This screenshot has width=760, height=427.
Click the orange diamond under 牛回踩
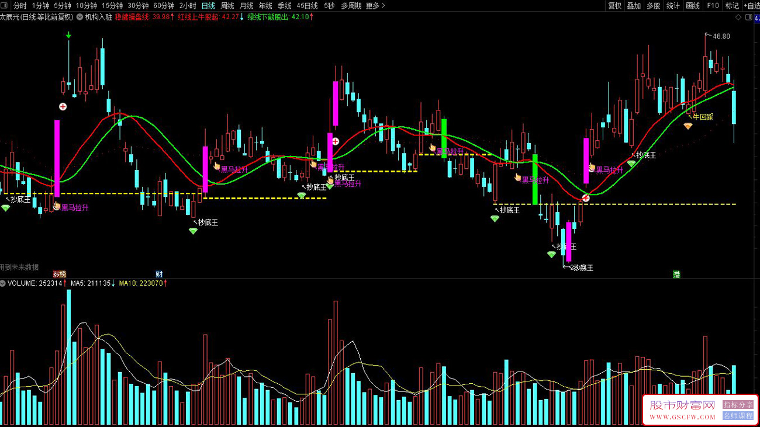coord(688,126)
